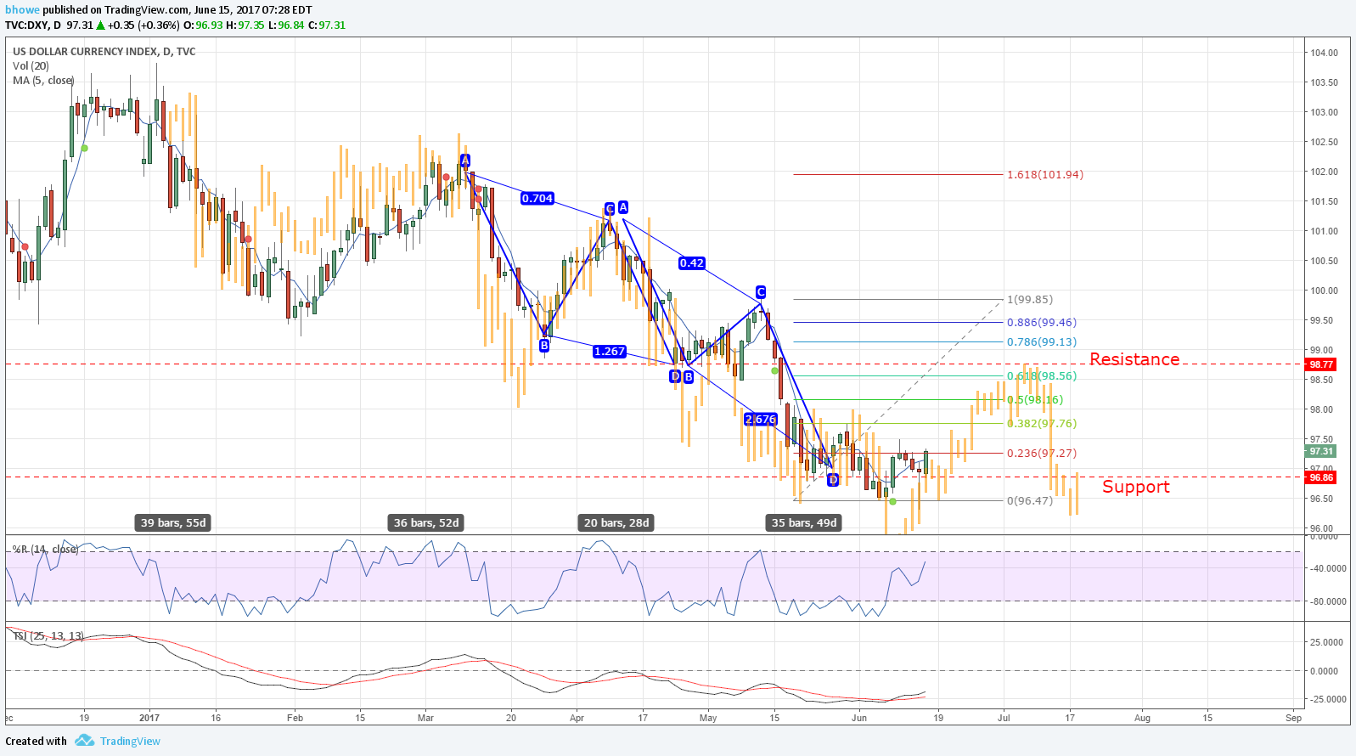The image size is (1356, 756).
Task: Click Jun on the time axis
Action: tap(859, 718)
